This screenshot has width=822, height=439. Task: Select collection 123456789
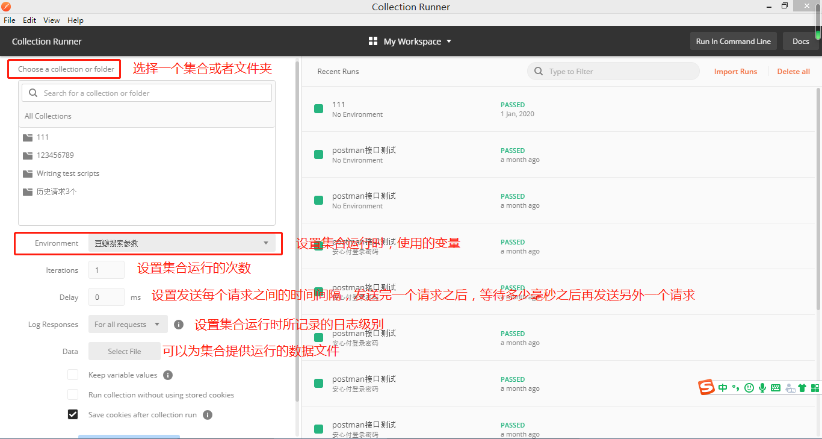(147, 155)
